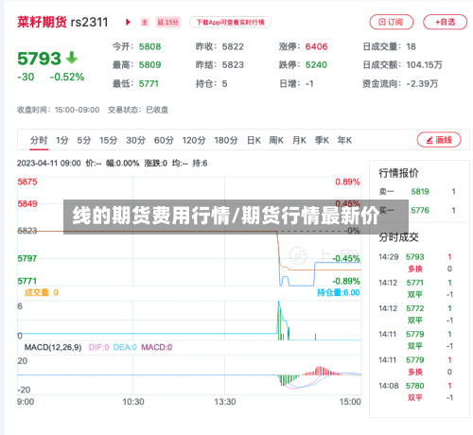
Task: Open the 日K daily candlestick tab
Action: click(254, 140)
